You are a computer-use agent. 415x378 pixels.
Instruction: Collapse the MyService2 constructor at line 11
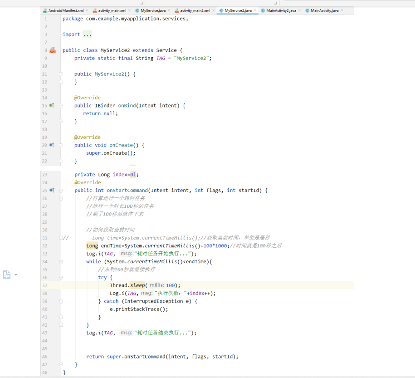click(61, 74)
